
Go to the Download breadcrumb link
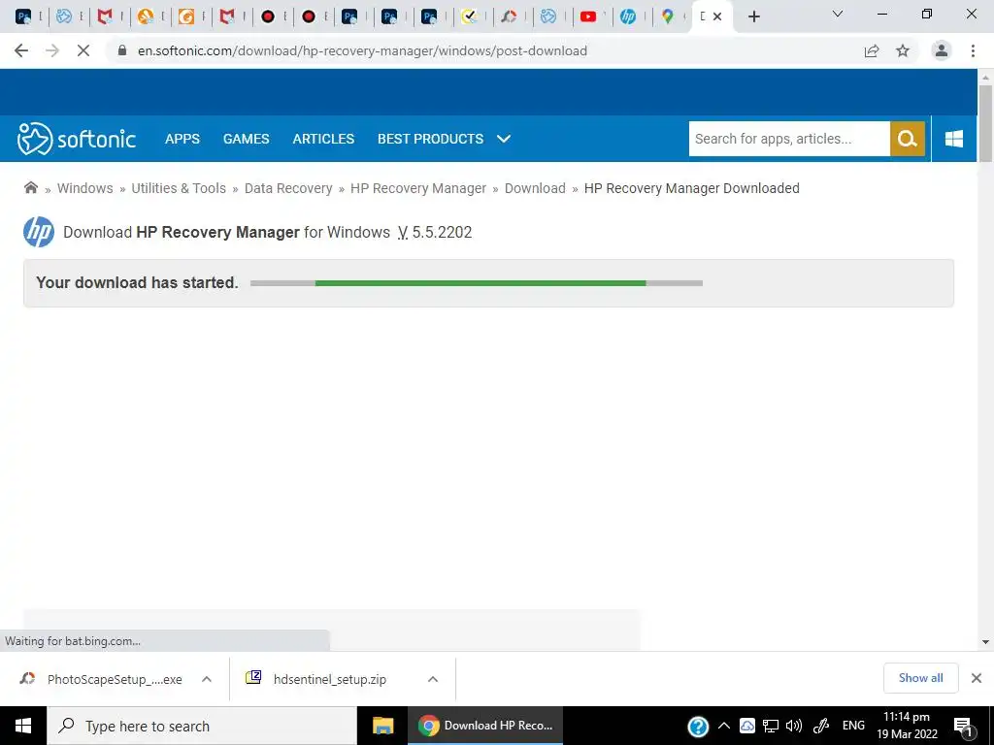(535, 188)
